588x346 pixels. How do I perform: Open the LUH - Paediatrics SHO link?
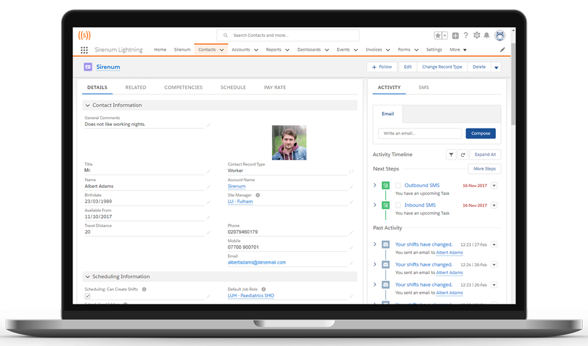click(251, 296)
